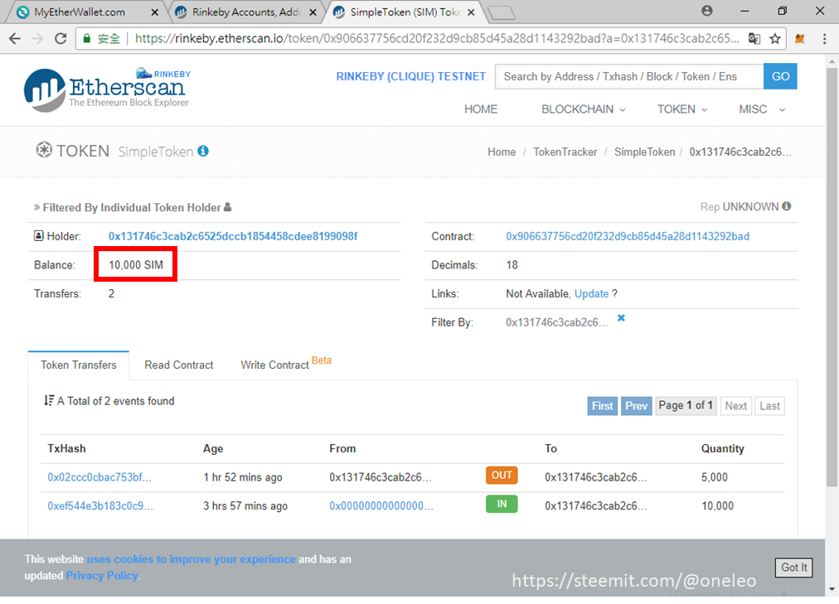The height and width of the screenshot is (604, 839).
Task: Click the Last pagination button
Action: pyautogui.click(x=769, y=406)
